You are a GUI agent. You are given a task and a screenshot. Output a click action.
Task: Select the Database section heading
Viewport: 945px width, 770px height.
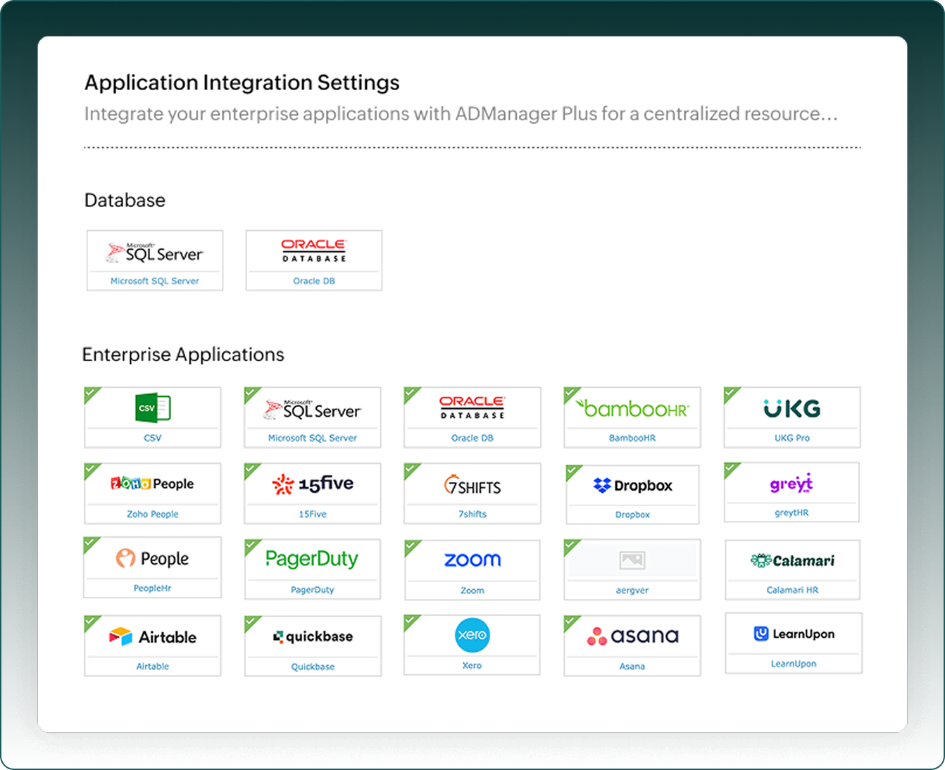(125, 201)
